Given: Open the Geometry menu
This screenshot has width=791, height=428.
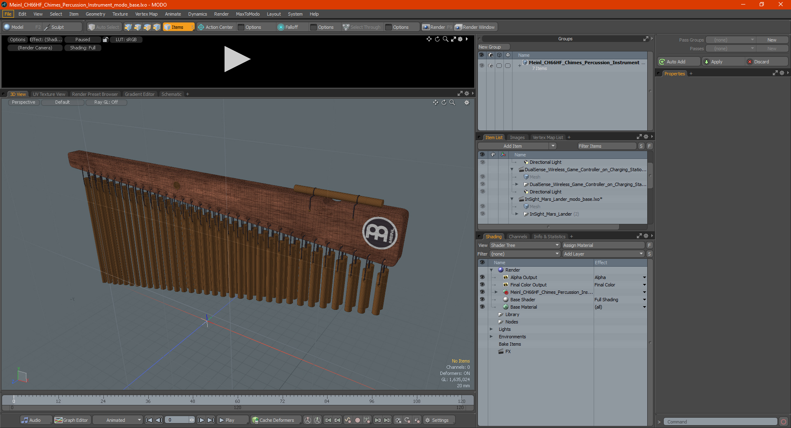Looking at the screenshot, I should pyautogui.click(x=95, y=14).
